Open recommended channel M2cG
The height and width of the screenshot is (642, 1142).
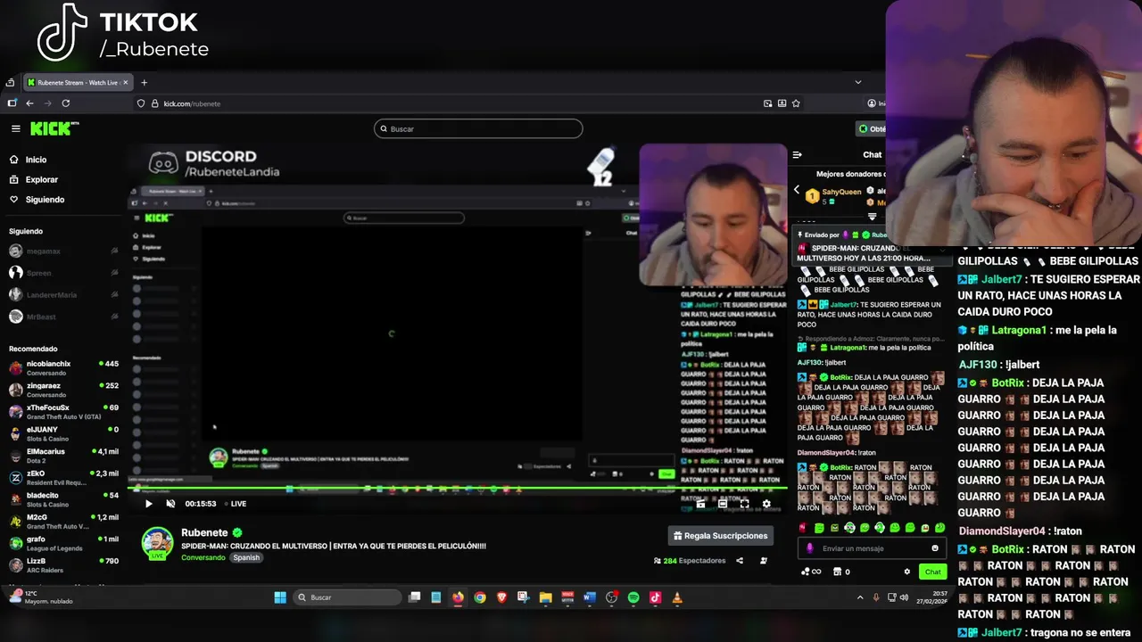62,521
